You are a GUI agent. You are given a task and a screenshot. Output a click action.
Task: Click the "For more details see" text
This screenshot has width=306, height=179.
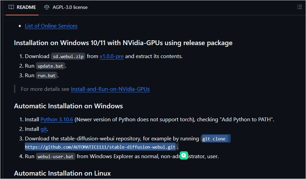pos(45,89)
